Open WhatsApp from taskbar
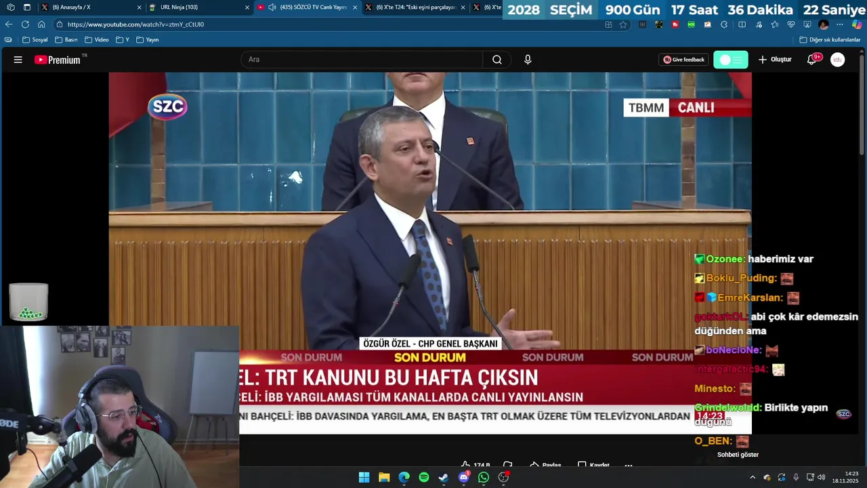Screen dimensions: 867x488 (484, 477)
